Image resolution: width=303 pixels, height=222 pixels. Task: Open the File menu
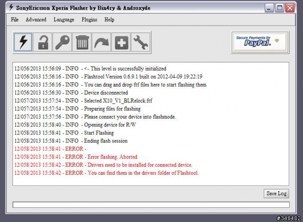[15, 19]
